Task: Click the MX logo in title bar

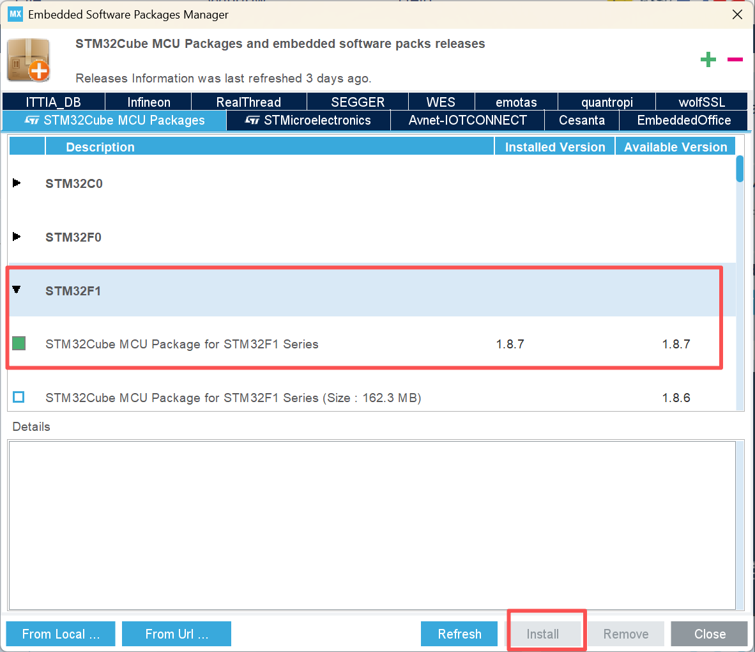Action: coord(15,14)
